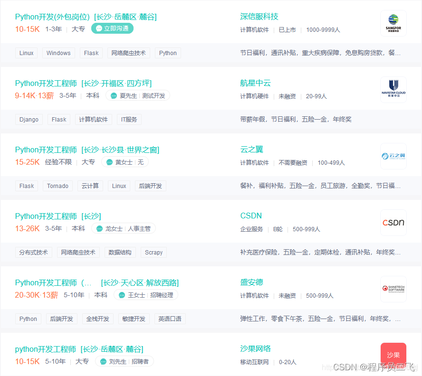Click 网络爬虫技术 tag in CSDN row

tap(78, 252)
